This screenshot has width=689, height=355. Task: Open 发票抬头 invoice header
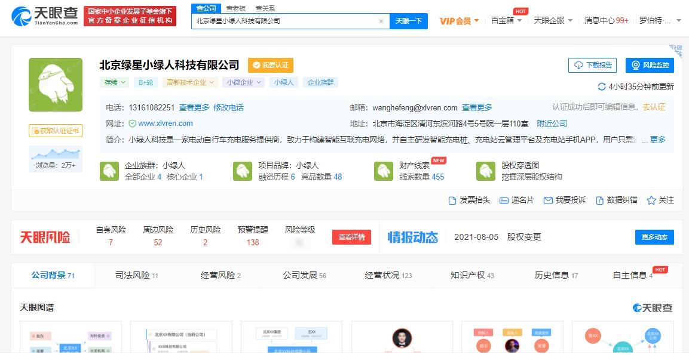[469, 200]
